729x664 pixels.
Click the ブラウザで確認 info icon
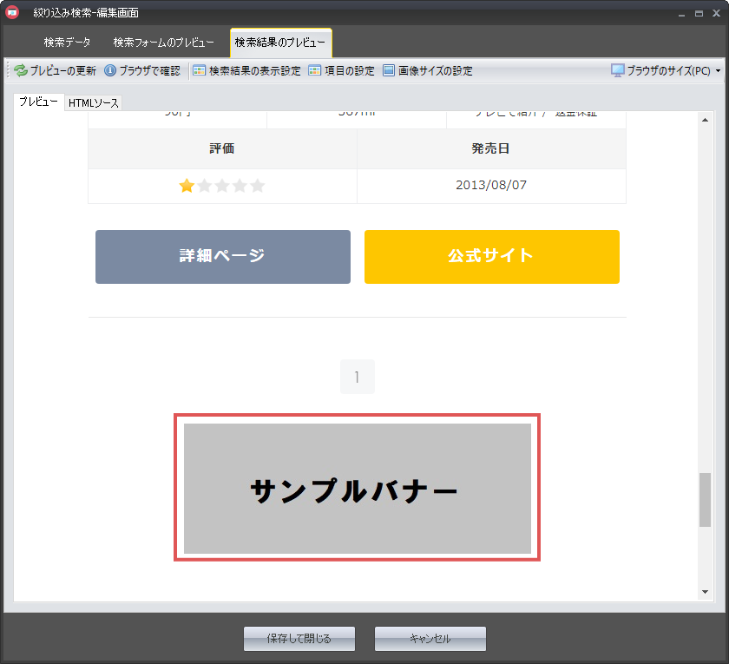110,71
